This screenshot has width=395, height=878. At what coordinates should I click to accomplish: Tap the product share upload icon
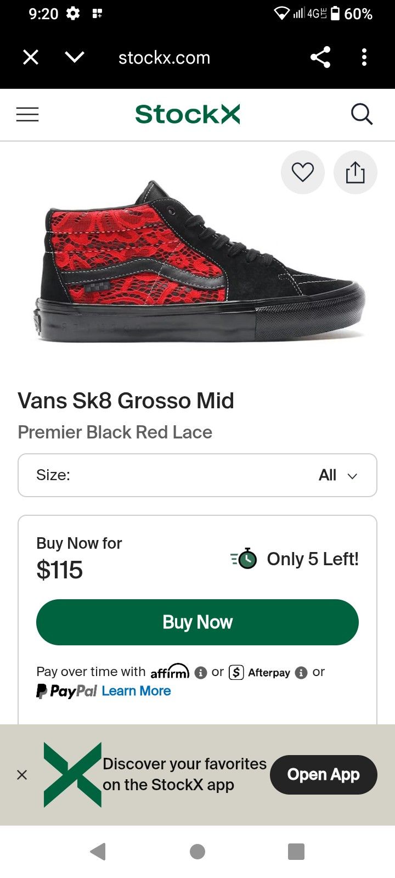pyautogui.click(x=355, y=172)
